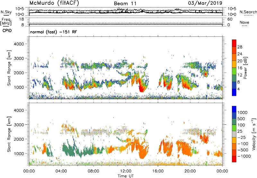Click the N.Search legend label

(248, 12)
